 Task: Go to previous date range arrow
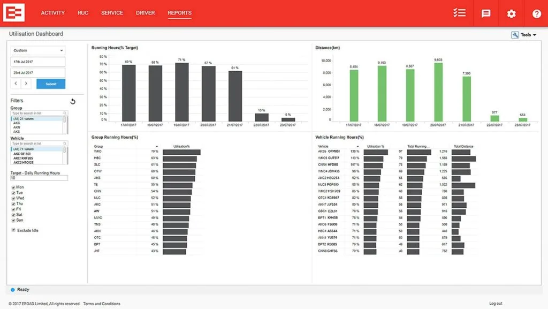(16, 84)
